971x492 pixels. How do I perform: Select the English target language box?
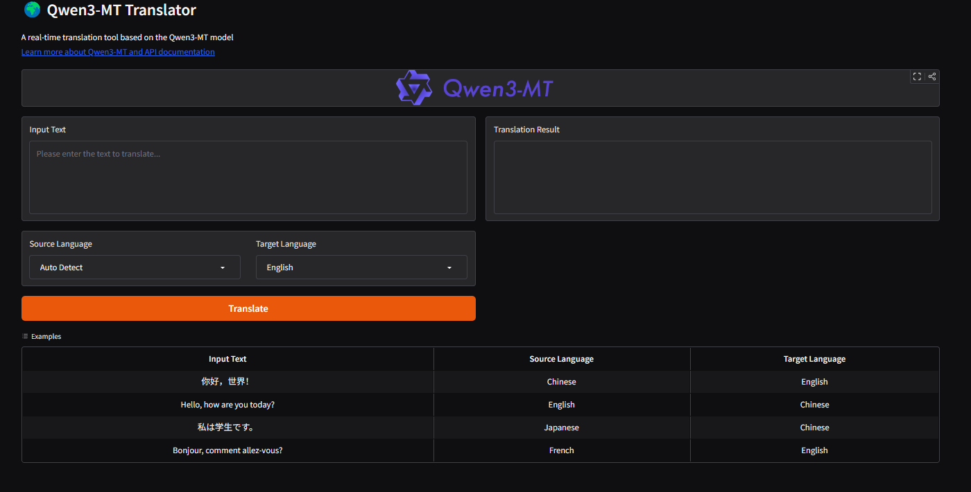tap(361, 267)
